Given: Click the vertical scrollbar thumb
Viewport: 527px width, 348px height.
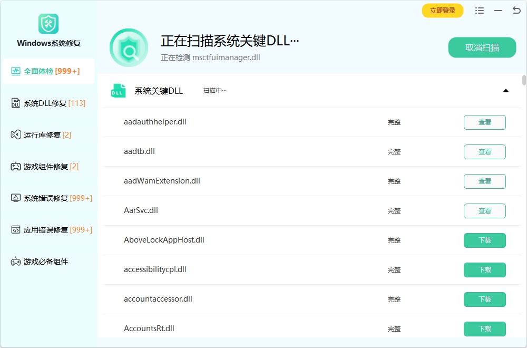Looking at the screenshot, I should (524, 80).
